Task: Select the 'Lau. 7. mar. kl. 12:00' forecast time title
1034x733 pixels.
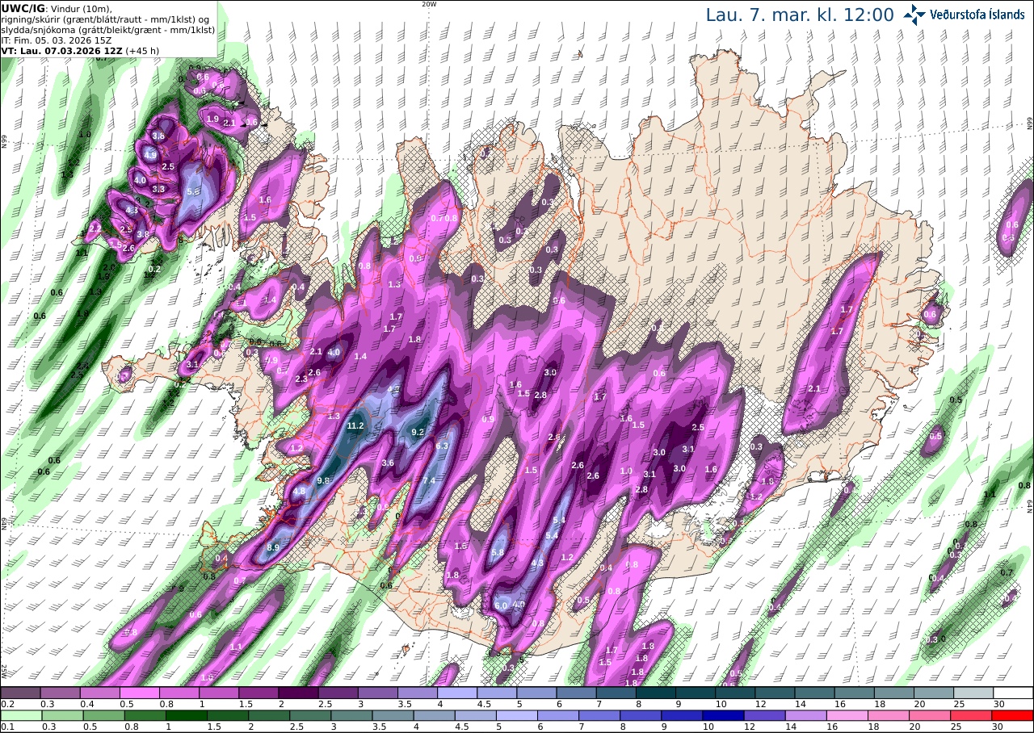Action: tap(800, 15)
